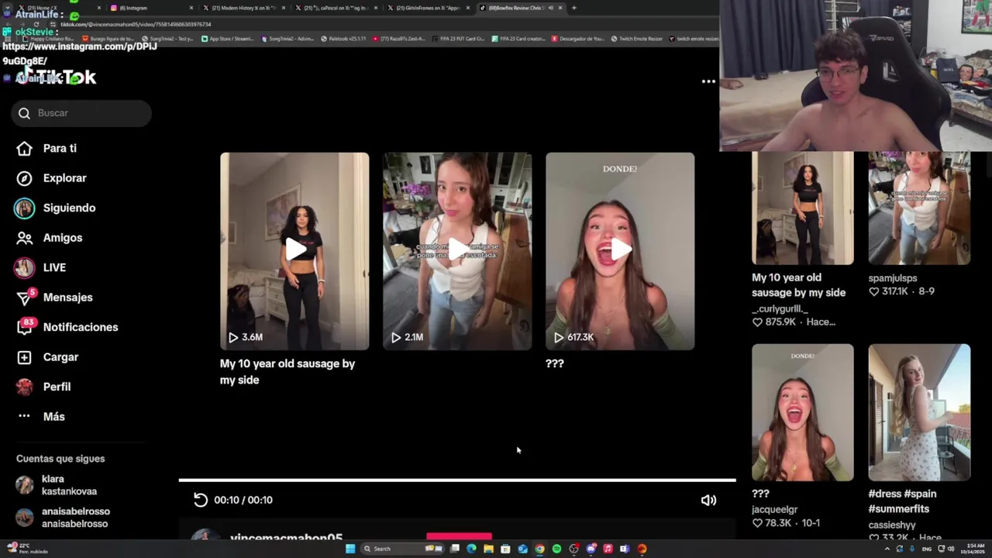Open the App Store / Streaml bookmark
The image size is (992, 558).
227,38
